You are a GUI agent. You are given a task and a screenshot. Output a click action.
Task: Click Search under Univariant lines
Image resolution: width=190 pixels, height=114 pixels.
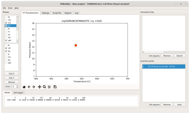click(x=179, y=56)
